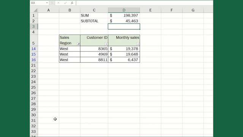Click the West cell in row 16
243x137 pixels.
pos(70,60)
